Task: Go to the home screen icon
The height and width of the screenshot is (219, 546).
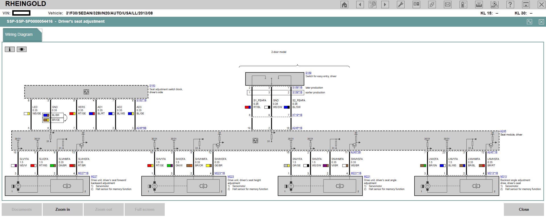Action: (x=345, y=5)
